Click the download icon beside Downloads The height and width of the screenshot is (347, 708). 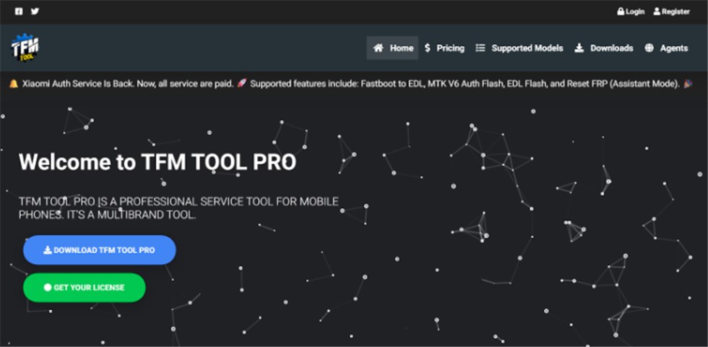coord(579,48)
